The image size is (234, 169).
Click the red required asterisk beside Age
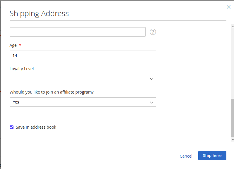20,45
